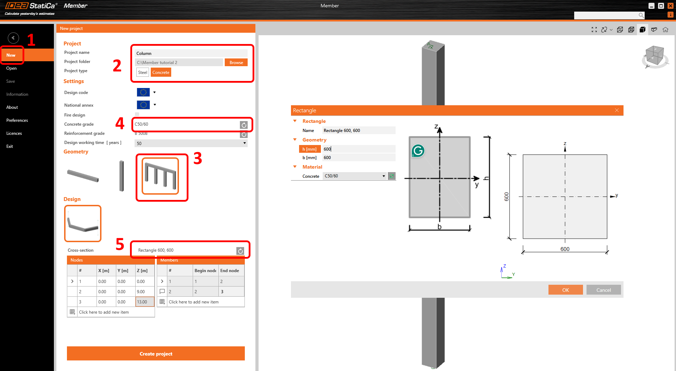Image resolution: width=676 pixels, height=371 pixels.
Task: Choose the multi-column frame geometry thumbnail
Action: click(160, 176)
